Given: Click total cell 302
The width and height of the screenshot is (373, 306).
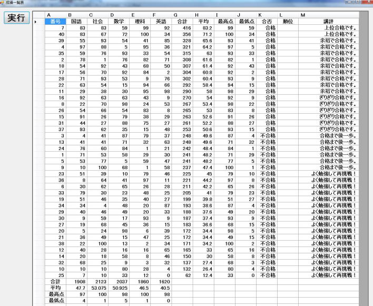Looking at the screenshot, I should coord(182,78).
